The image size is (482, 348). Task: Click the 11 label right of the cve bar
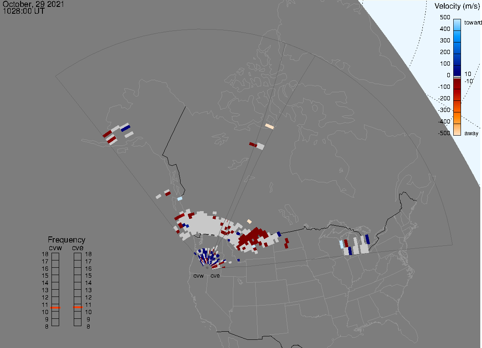[x=88, y=305]
